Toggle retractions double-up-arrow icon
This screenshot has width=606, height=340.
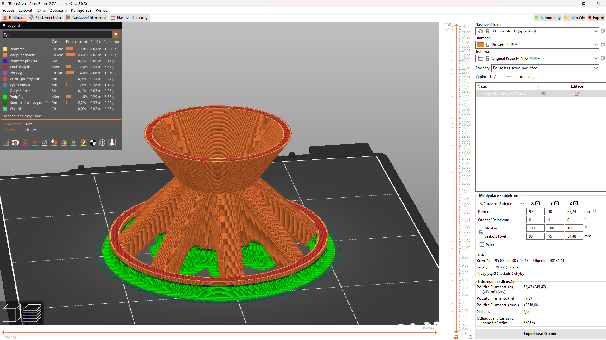point(26,143)
